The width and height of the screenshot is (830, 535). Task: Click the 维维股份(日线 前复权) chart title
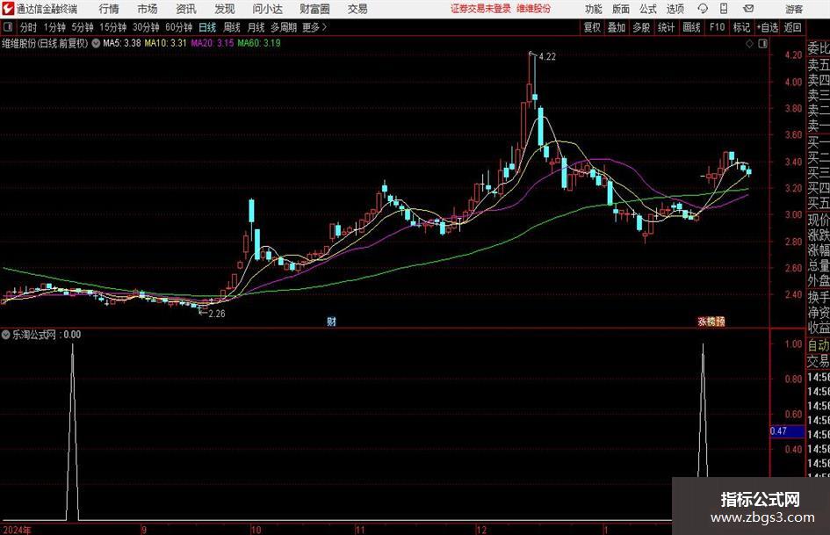45,43
